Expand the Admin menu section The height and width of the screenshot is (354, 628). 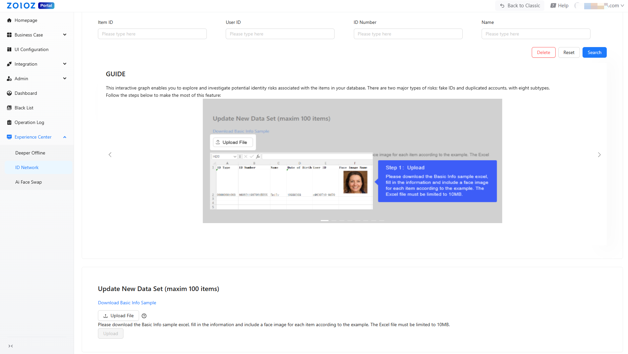65,79
